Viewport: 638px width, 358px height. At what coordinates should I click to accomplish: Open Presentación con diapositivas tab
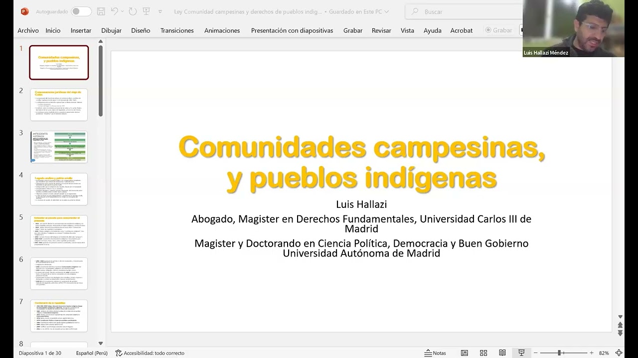292,30
